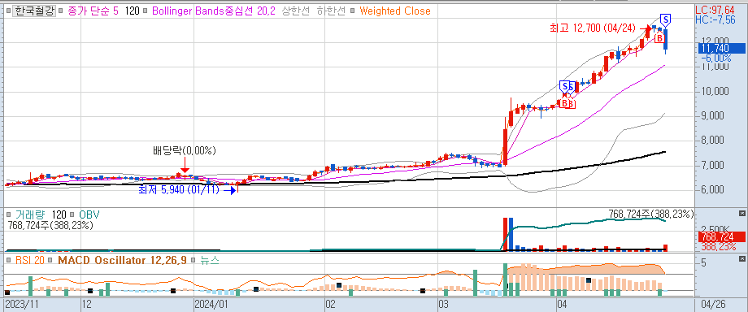Close the RSI/MACD panel with its X button
The width and height of the screenshot is (748, 312).
741,258
